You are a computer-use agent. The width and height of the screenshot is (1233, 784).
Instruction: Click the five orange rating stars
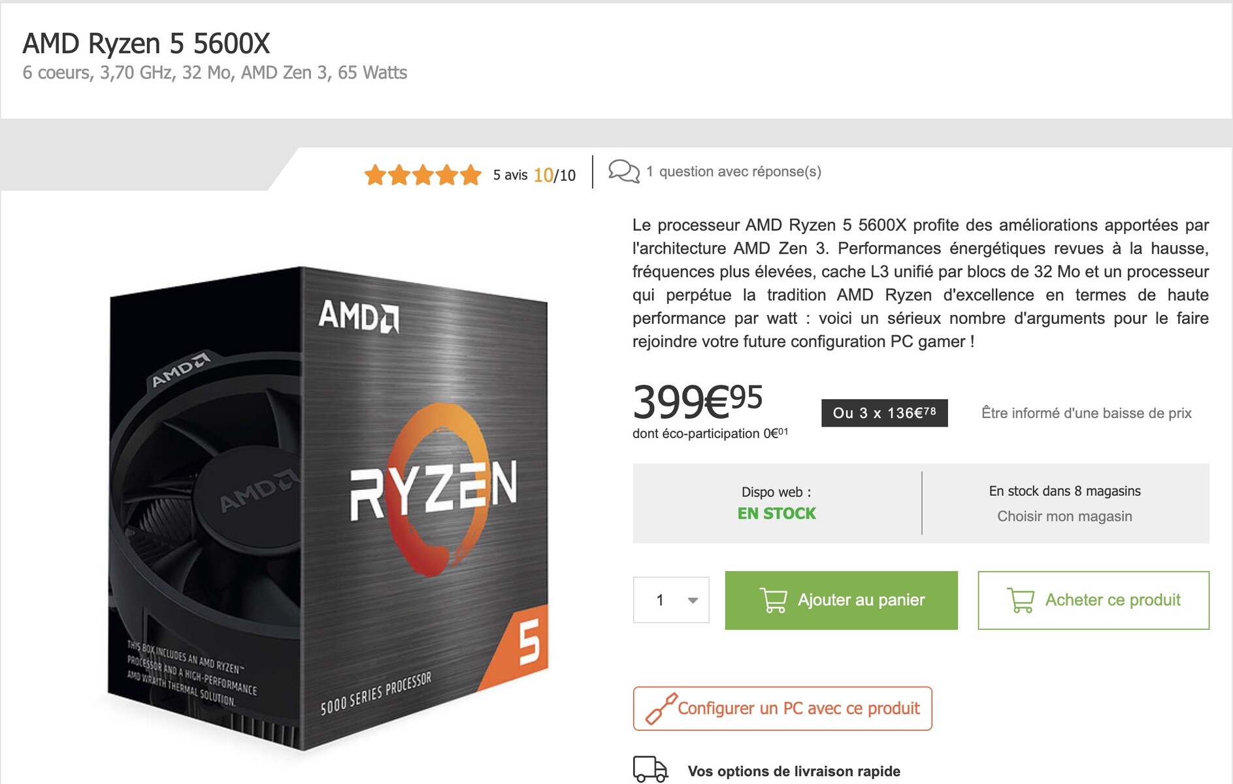coord(423,175)
